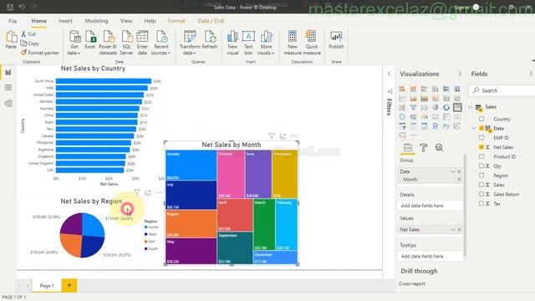Viewport: 535px width, 301px height.
Task: Open the Get data dropdown
Action: click(x=74, y=43)
